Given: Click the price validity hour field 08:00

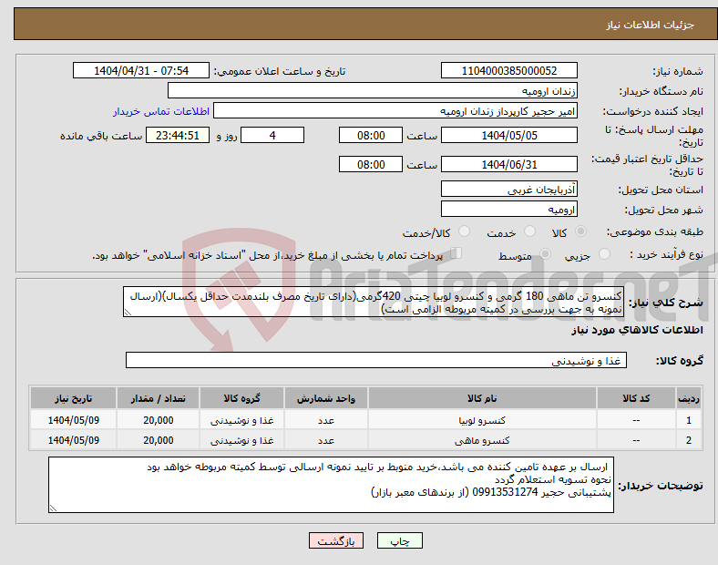Looking at the screenshot, I should pos(371,164).
